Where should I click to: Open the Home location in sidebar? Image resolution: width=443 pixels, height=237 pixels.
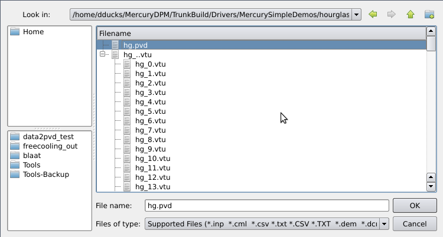(33, 32)
